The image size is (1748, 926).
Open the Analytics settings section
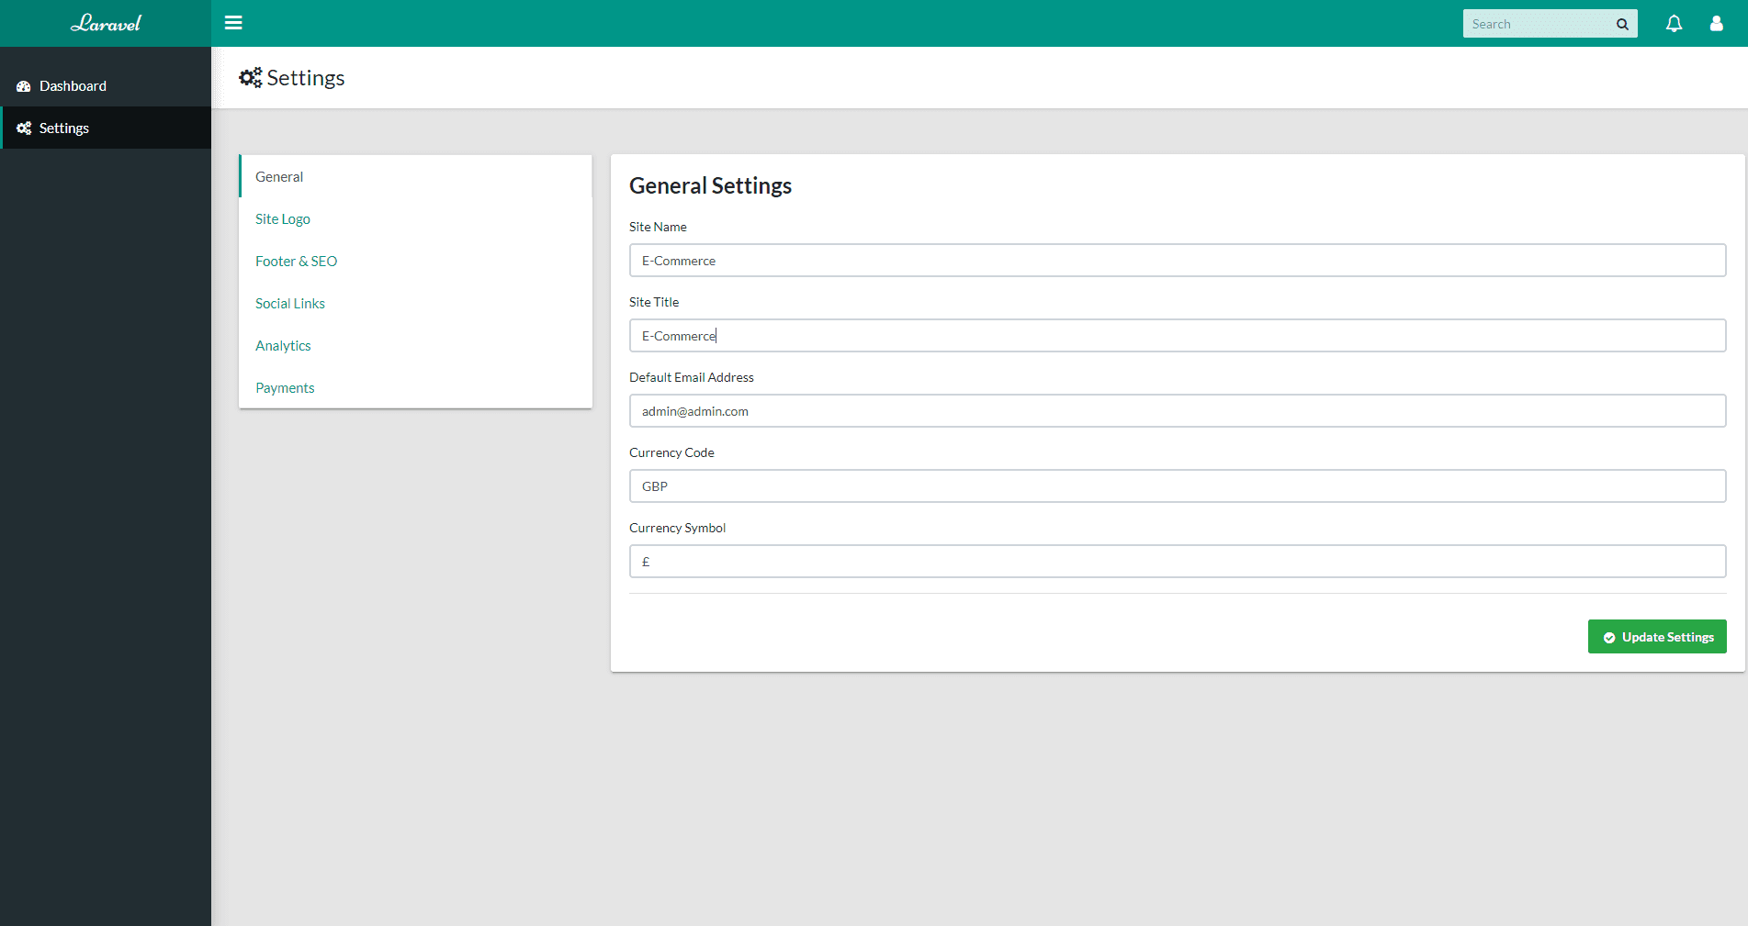[x=283, y=345]
